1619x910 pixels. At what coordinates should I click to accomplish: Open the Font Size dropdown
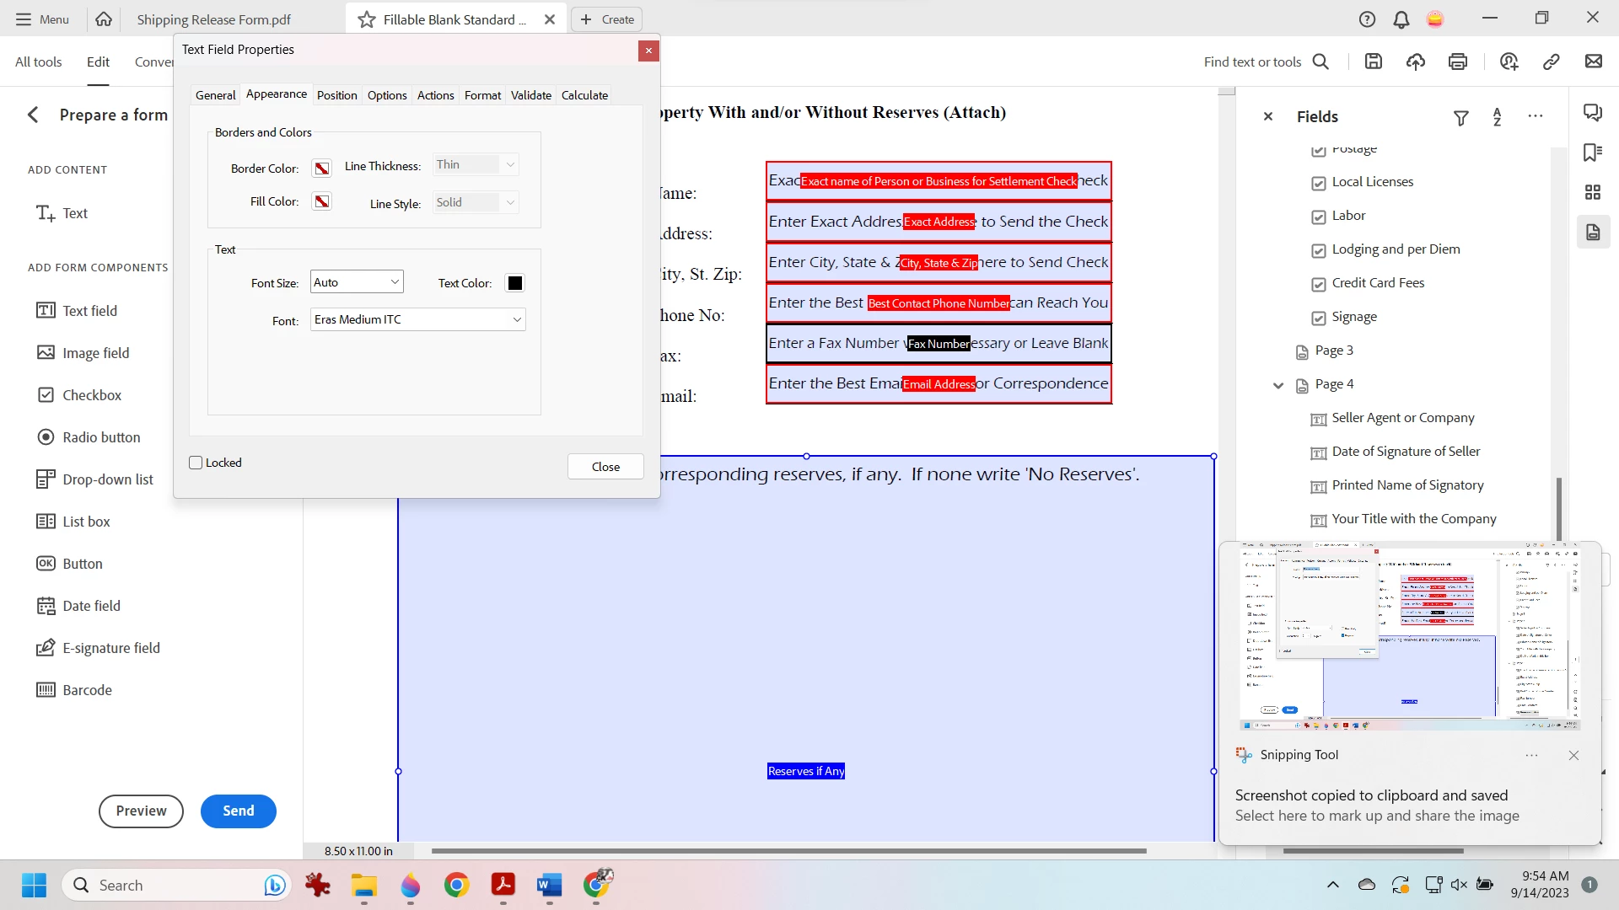pyautogui.click(x=358, y=282)
